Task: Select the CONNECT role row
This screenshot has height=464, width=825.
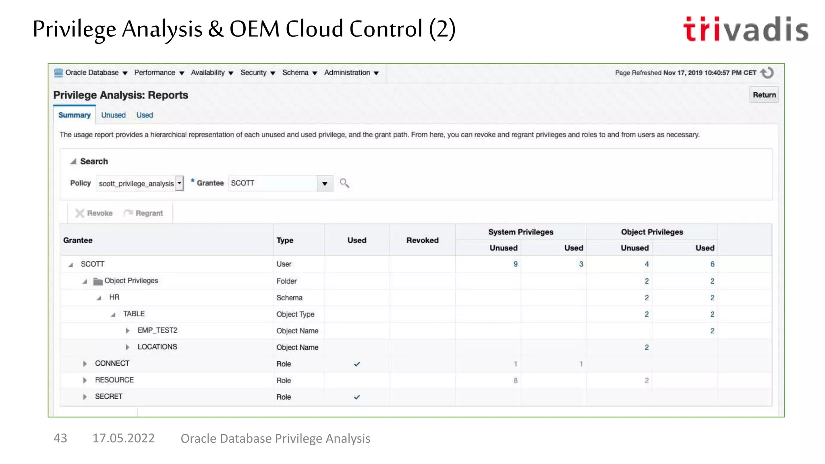Action: pos(416,364)
